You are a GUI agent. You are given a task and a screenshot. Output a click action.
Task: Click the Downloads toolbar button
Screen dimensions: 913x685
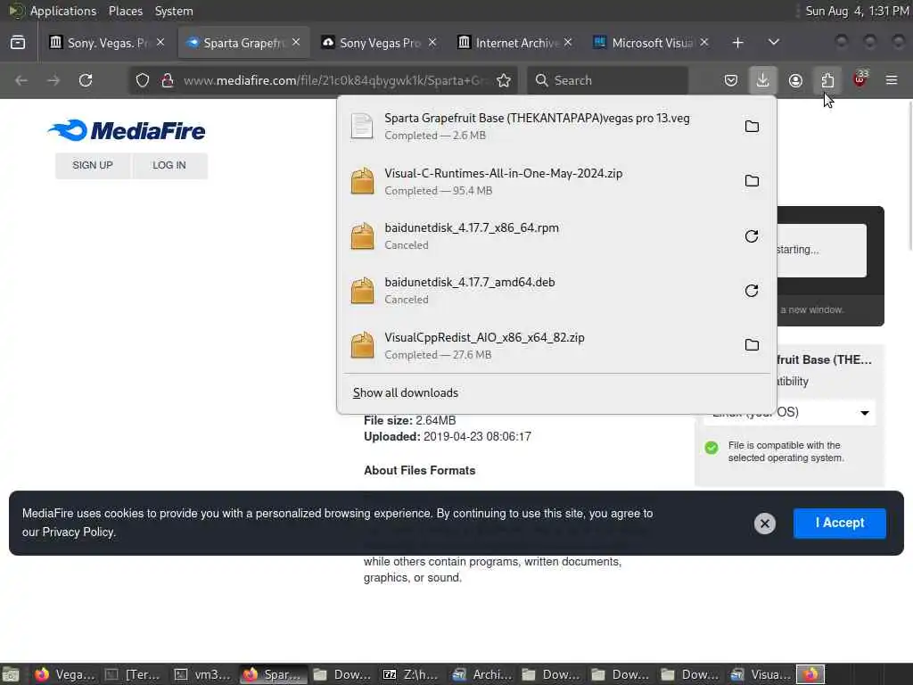pyautogui.click(x=763, y=79)
